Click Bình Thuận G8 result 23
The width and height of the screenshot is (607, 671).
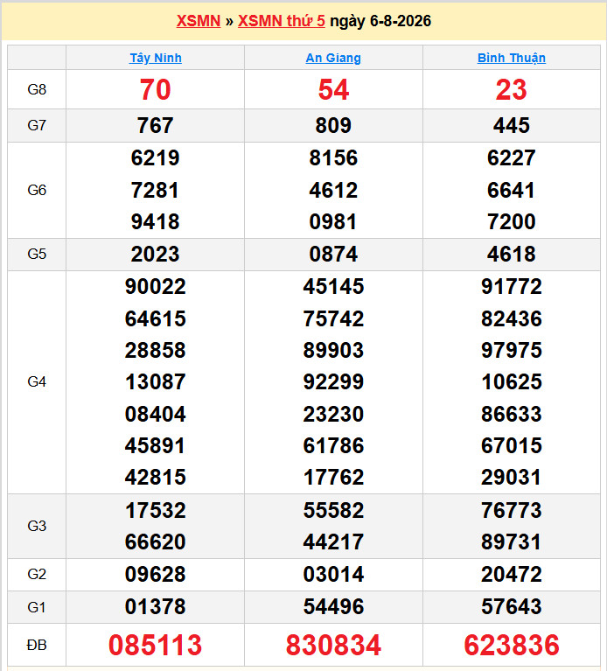point(511,89)
